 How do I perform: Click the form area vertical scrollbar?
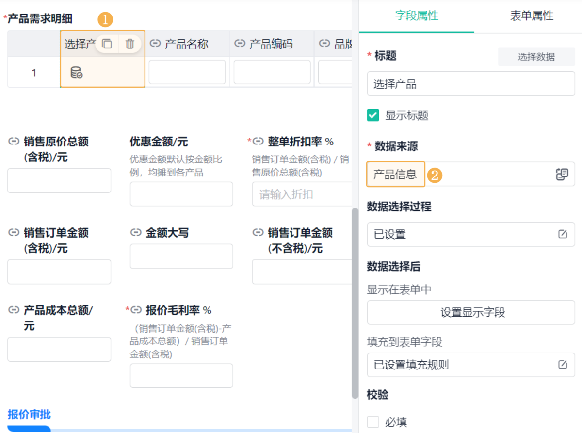[x=355, y=301]
